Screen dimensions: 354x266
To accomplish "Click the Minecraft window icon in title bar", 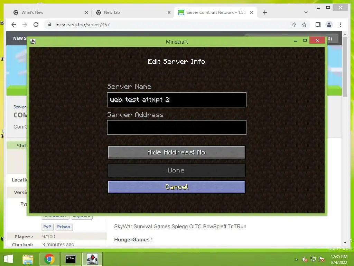I will [33, 42].
